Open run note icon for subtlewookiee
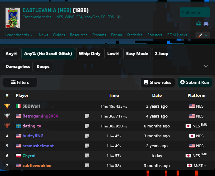The height and width of the screenshot is (176, 215). [87, 165]
